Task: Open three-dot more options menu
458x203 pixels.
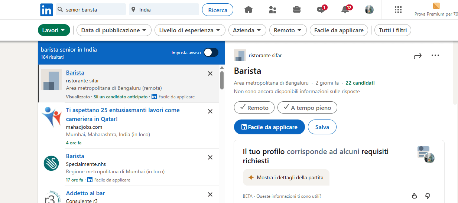Action: (x=435, y=56)
